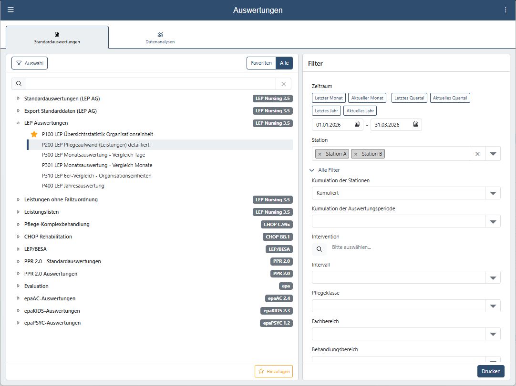Click the start date calendar icon
516x386 pixels.
(x=357, y=125)
